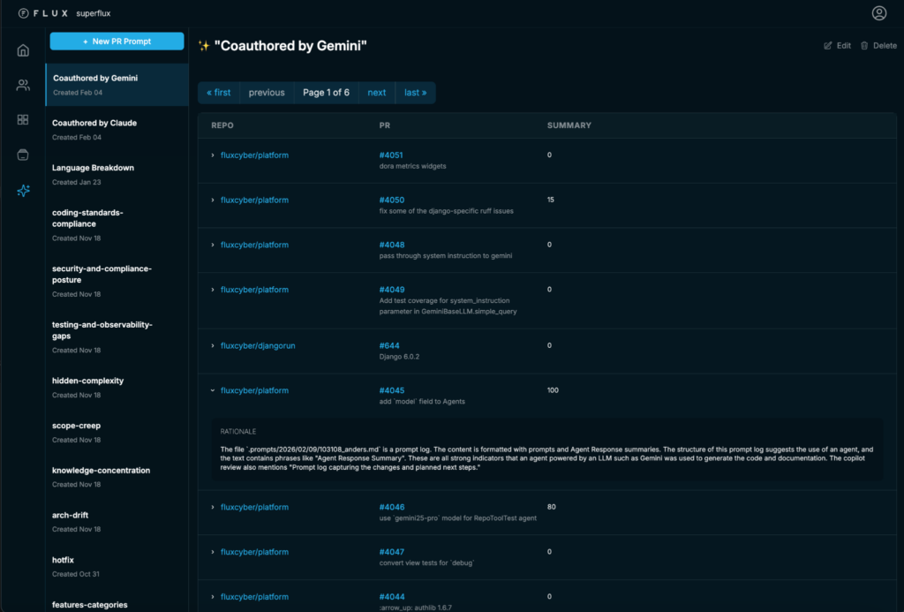
Task: Select hotfix prompt
Action: 117,566
